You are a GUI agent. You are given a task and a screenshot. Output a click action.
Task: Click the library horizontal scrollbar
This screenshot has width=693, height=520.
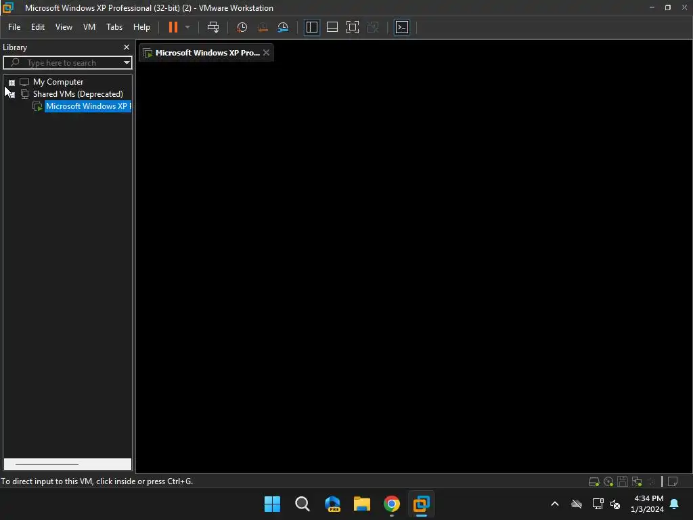click(47, 464)
